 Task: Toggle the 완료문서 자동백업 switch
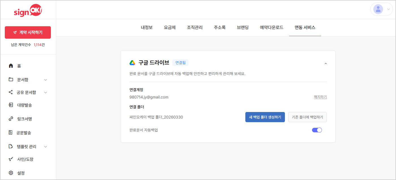coord(317,130)
